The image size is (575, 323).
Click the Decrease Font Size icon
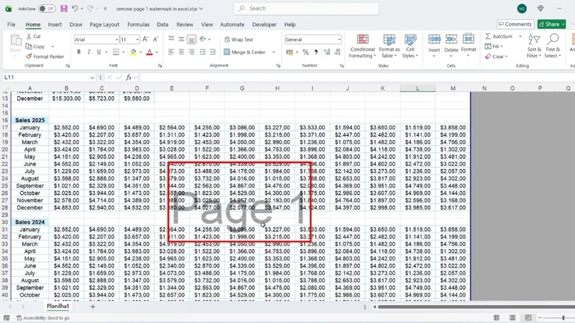click(x=155, y=39)
